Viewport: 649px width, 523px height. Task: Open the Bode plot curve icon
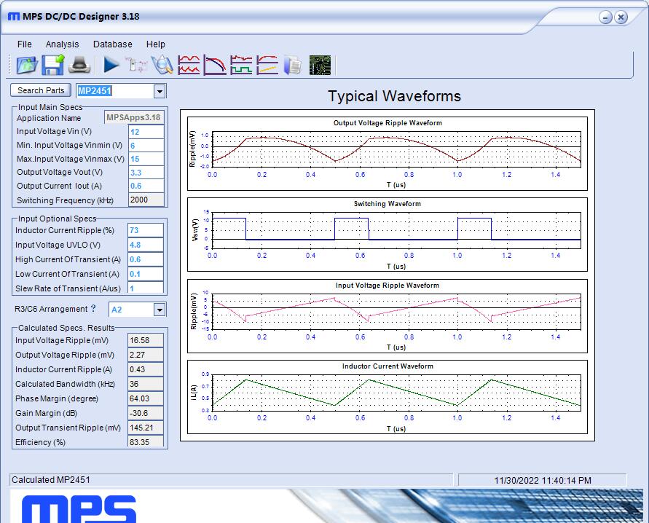216,64
